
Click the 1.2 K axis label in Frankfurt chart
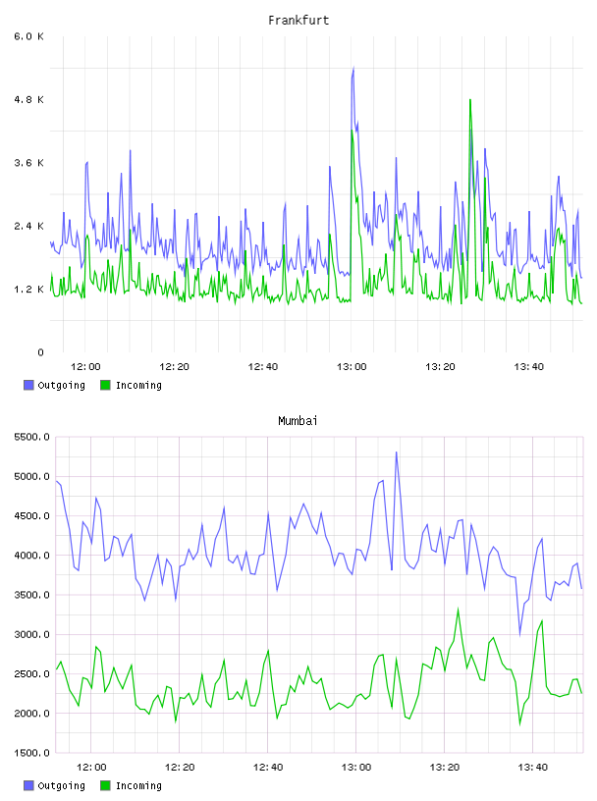pos(29,290)
